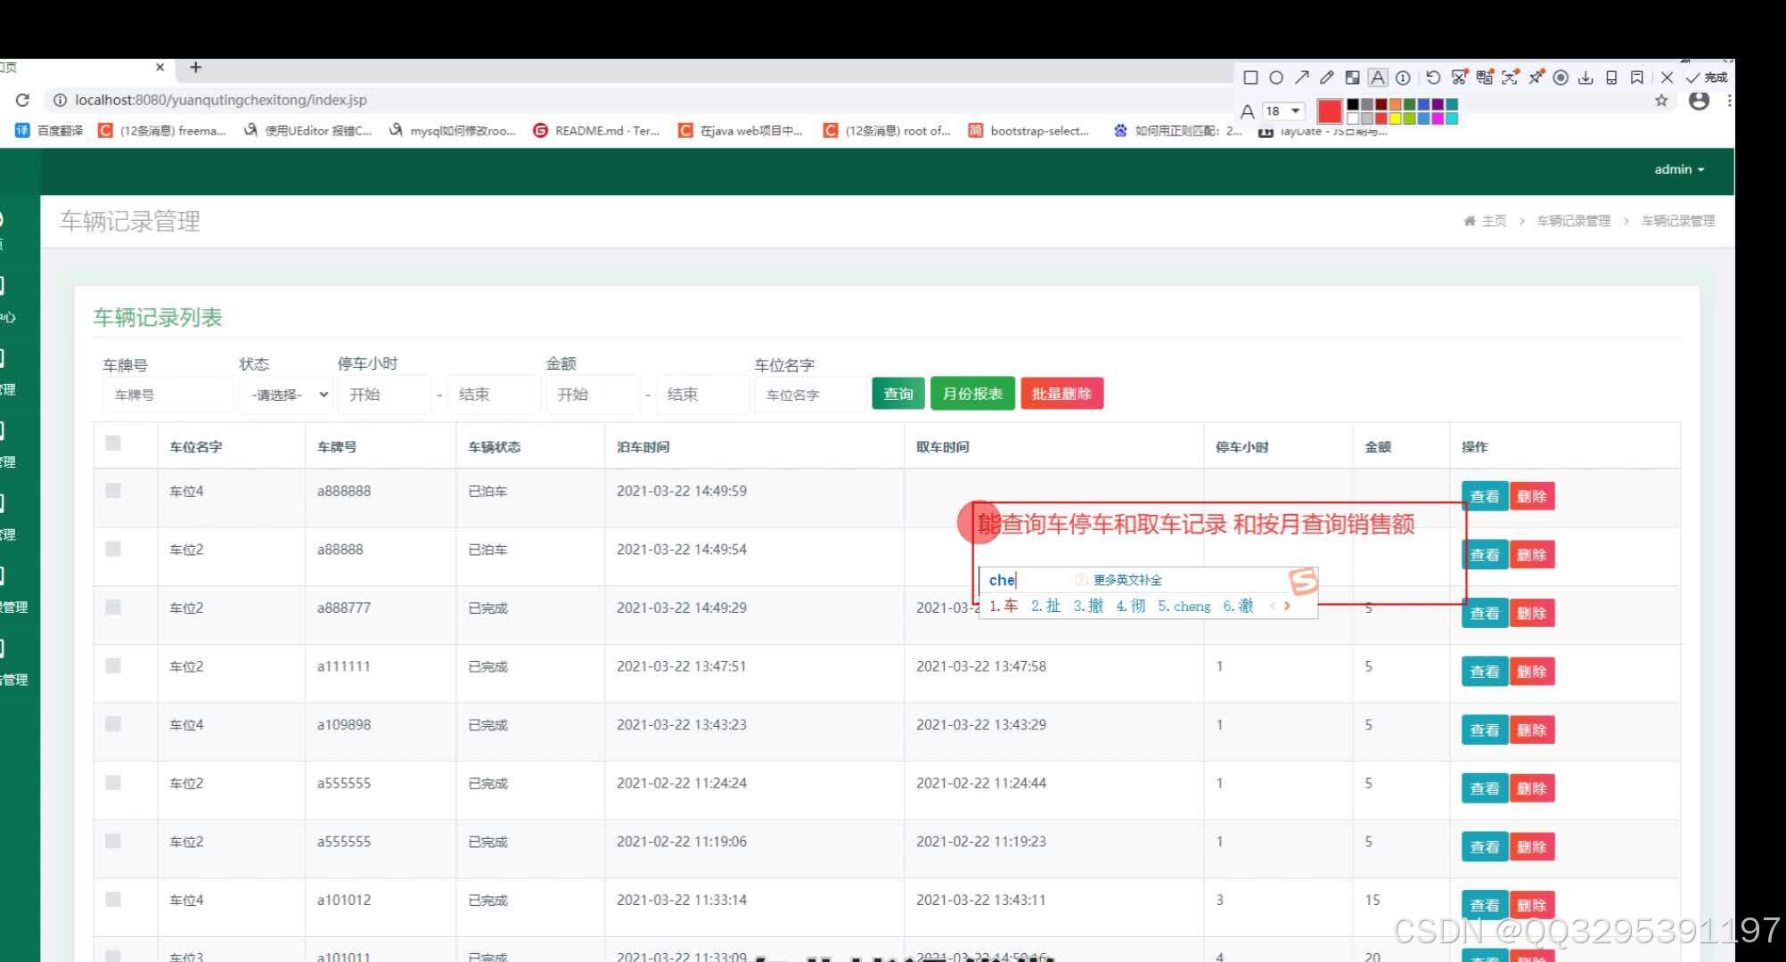Focus the 车牌号 search input

[168, 395]
